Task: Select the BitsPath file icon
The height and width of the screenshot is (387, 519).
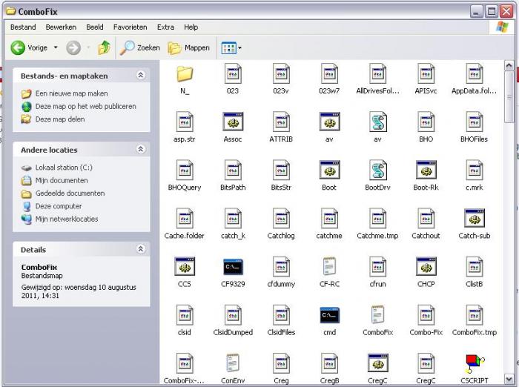Action: click(233, 171)
